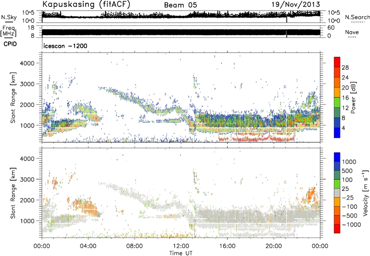
Task: Click the '20:00' time axis tick label
Action: pyautogui.click(x=273, y=246)
